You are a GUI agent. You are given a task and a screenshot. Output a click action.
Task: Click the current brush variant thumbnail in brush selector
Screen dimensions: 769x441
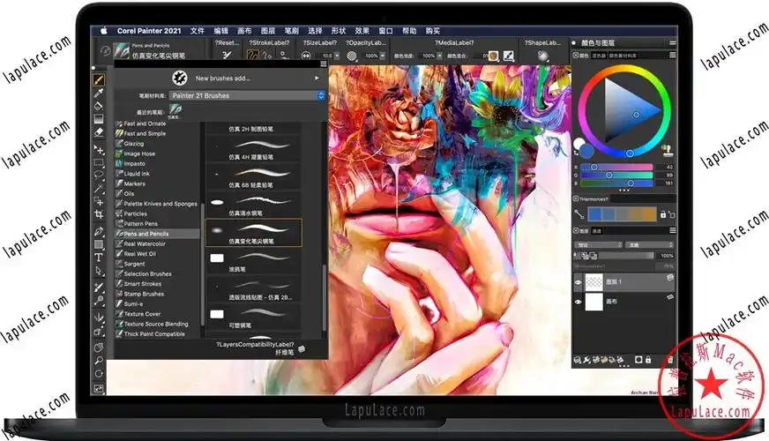point(121,51)
